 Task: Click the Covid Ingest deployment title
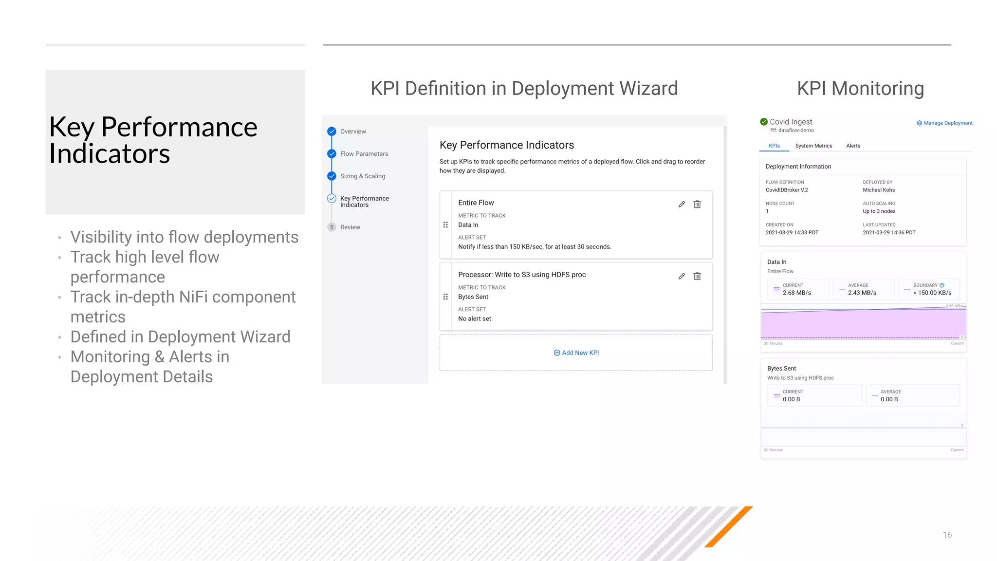pyautogui.click(x=791, y=122)
